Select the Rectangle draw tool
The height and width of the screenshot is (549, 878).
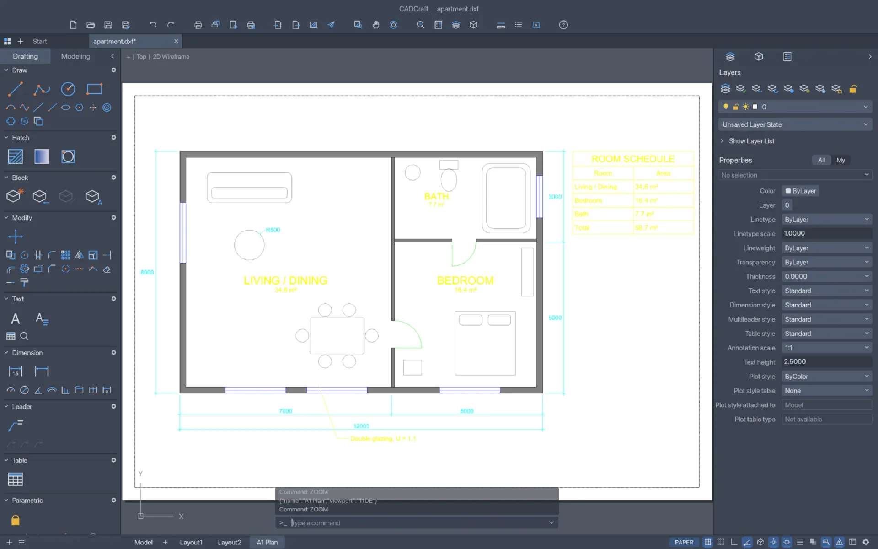pos(95,89)
